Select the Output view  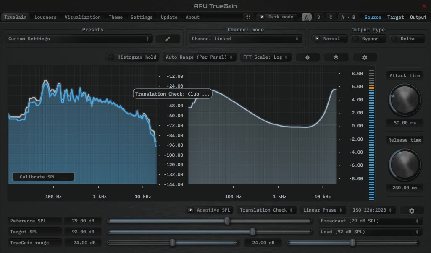pyautogui.click(x=418, y=17)
